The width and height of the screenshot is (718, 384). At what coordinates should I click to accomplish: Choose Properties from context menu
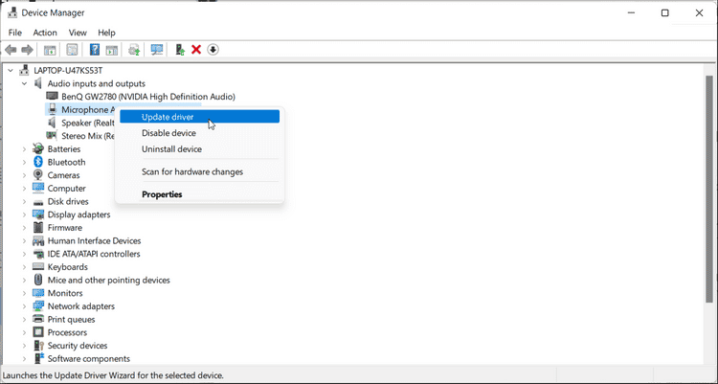point(200,194)
